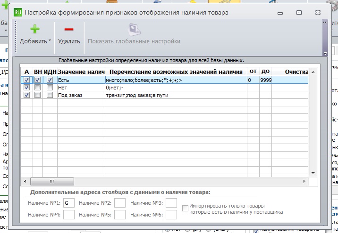The image size is (338, 233).
Task: Click the ВН column header
Action: point(38,72)
